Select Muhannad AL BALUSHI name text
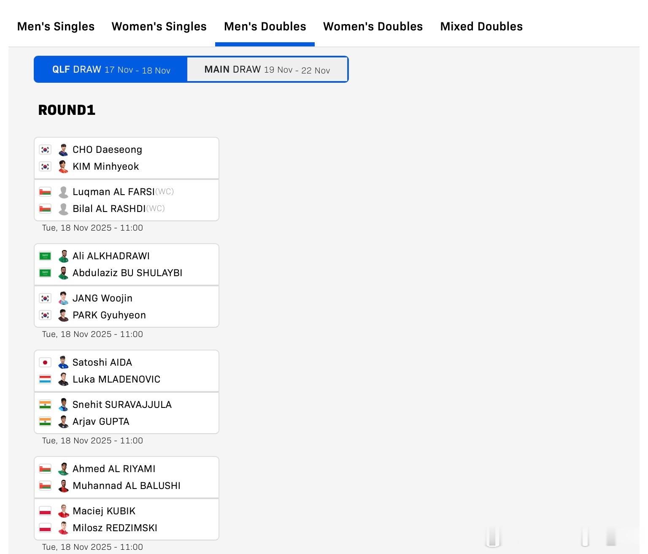 pos(127,486)
